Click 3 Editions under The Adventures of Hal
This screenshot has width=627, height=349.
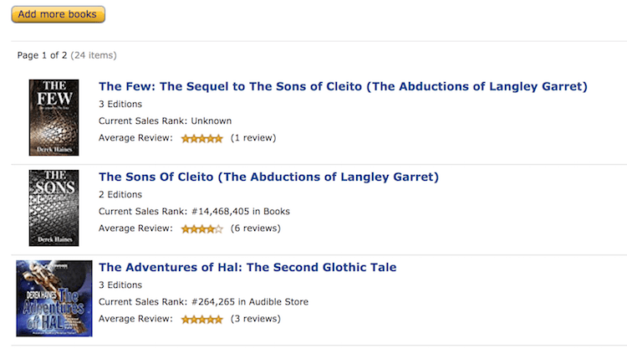(120, 285)
